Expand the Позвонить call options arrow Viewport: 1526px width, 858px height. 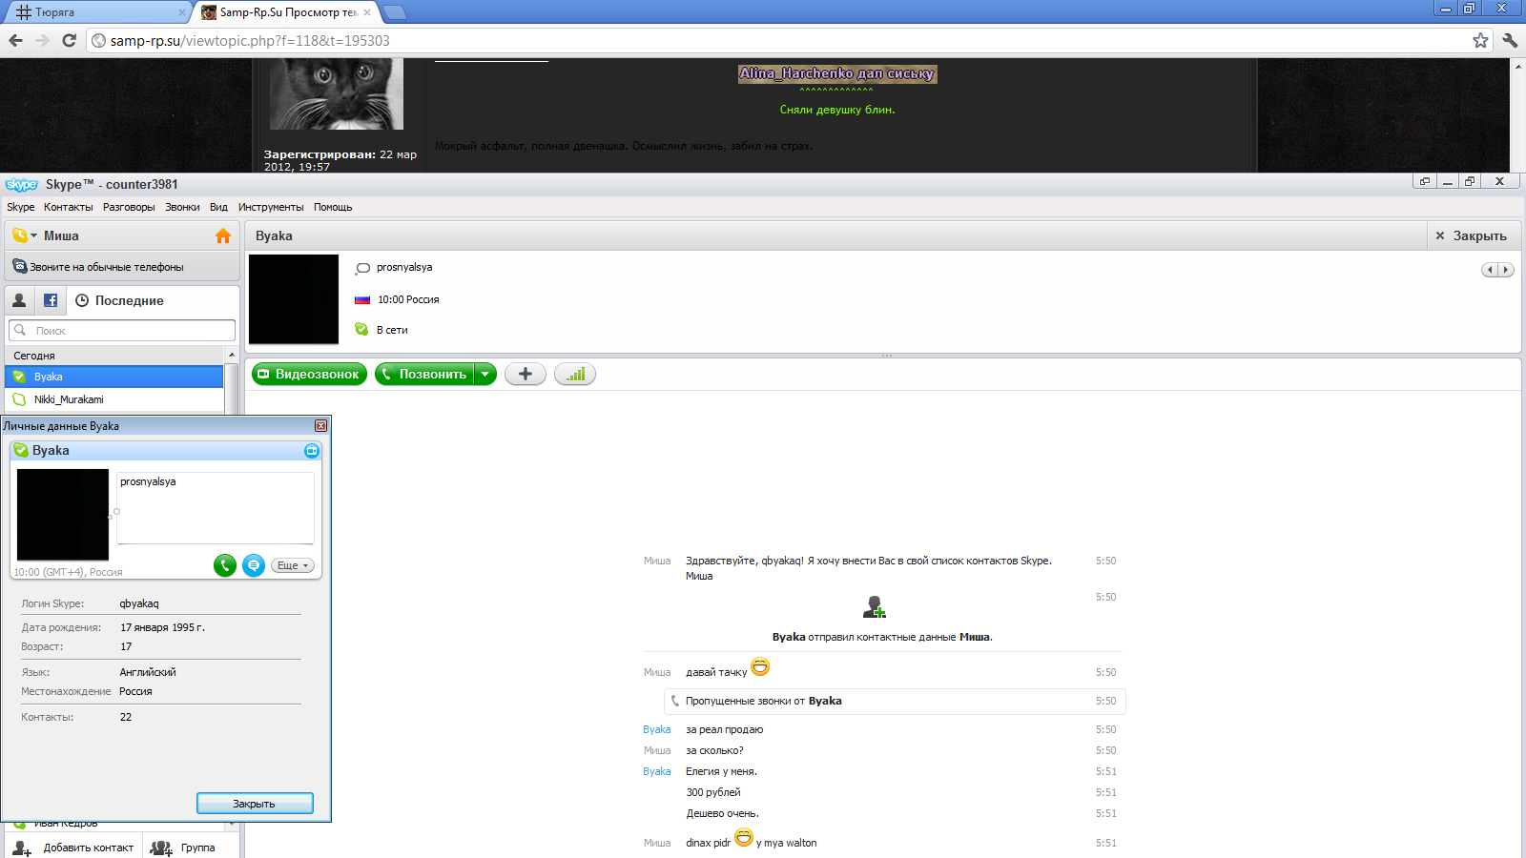[485, 375]
